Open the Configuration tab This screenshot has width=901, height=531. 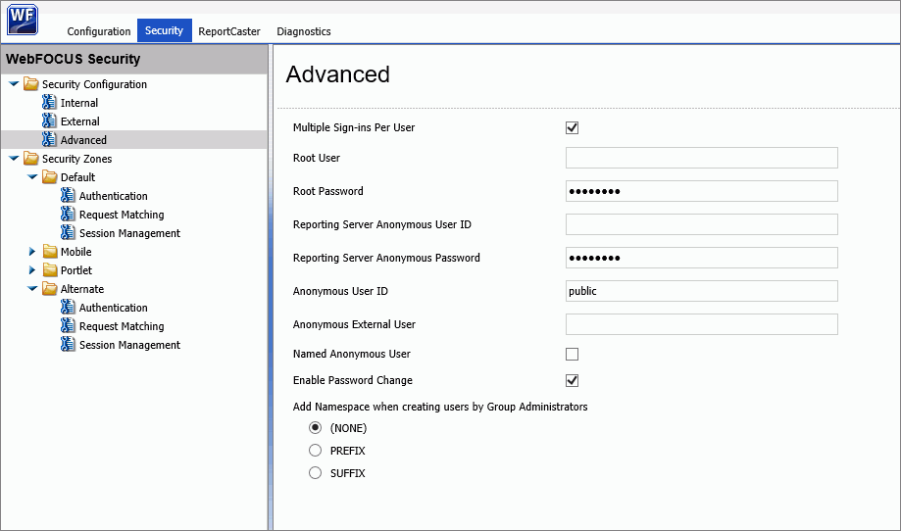99,31
